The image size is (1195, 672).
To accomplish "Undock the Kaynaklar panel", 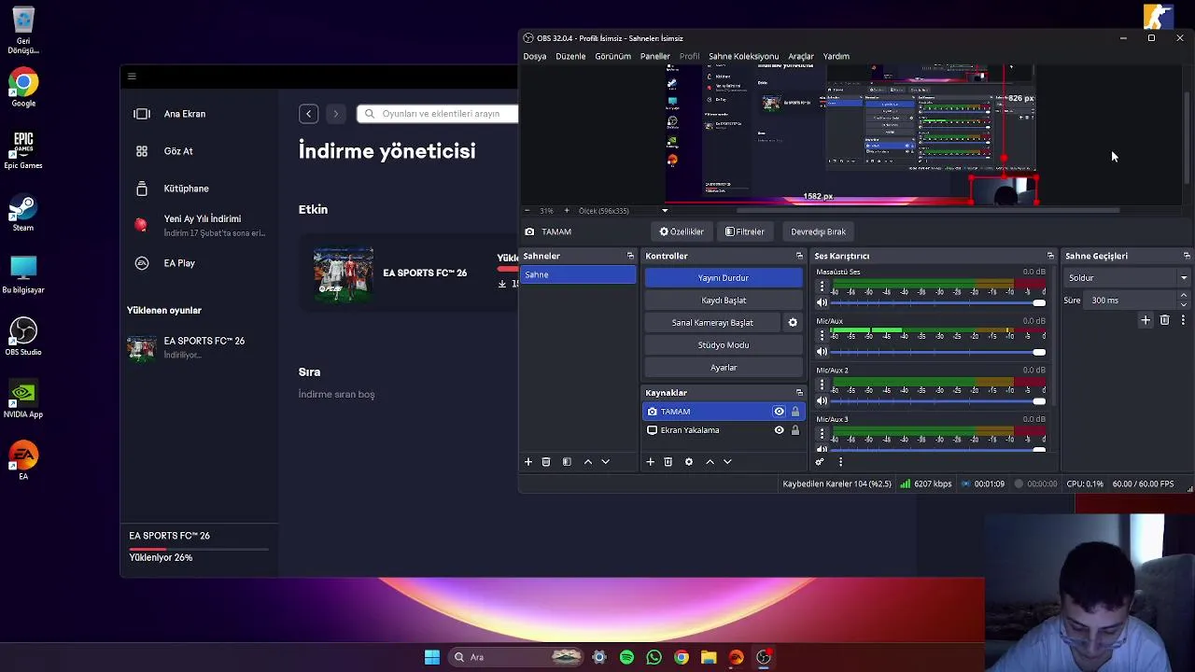I will tap(799, 393).
